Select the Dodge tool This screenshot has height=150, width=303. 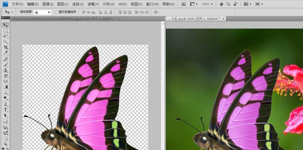point(6,98)
